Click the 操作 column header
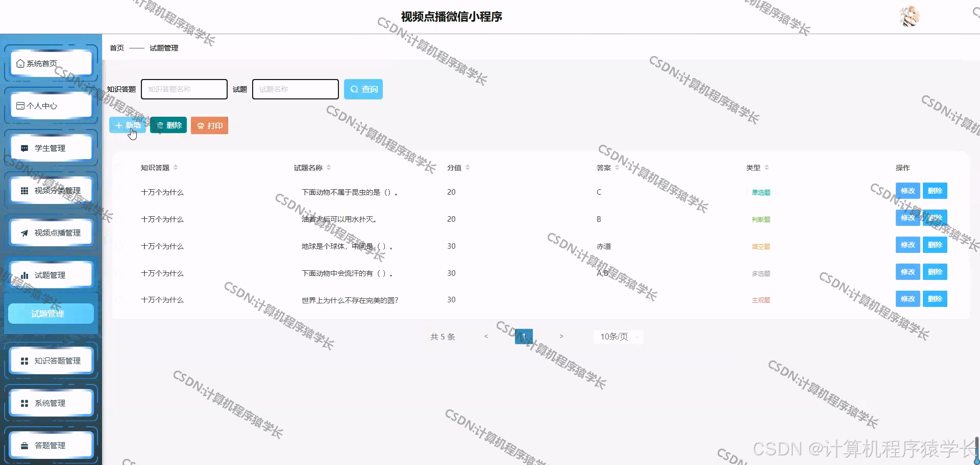The width and height of the screenshot is (980, 465). (902, 168)
